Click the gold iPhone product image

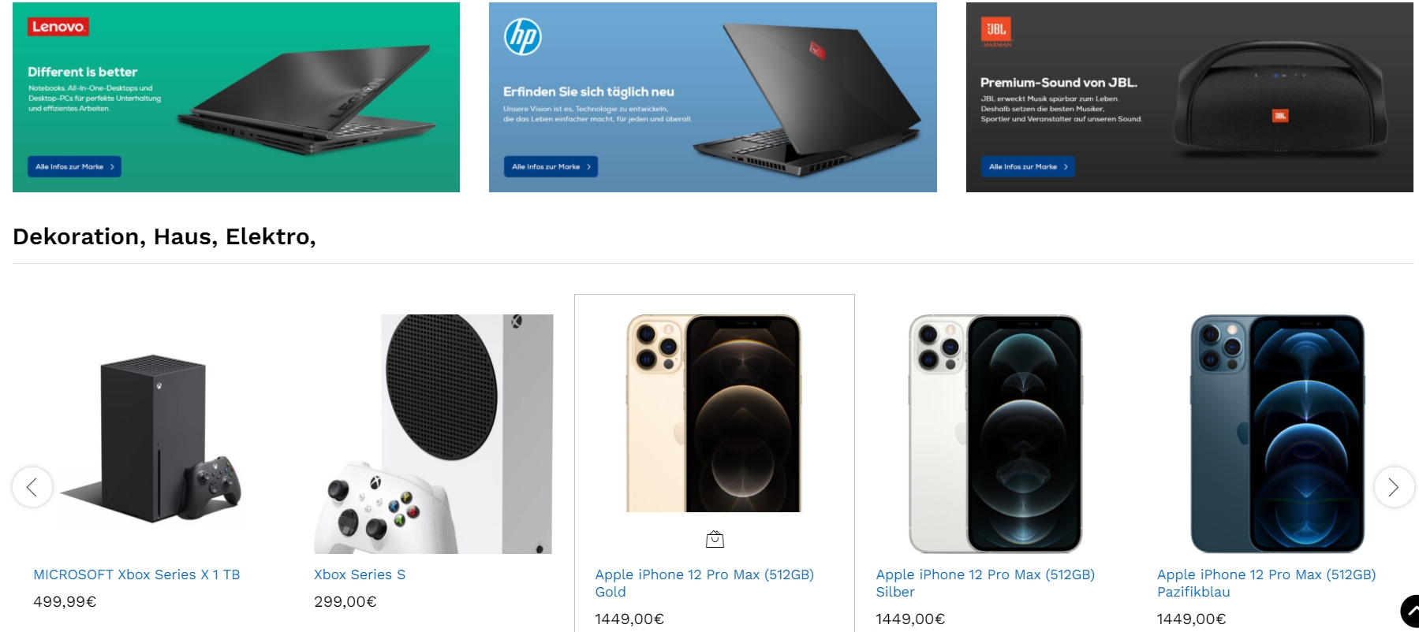pos(714,414)
